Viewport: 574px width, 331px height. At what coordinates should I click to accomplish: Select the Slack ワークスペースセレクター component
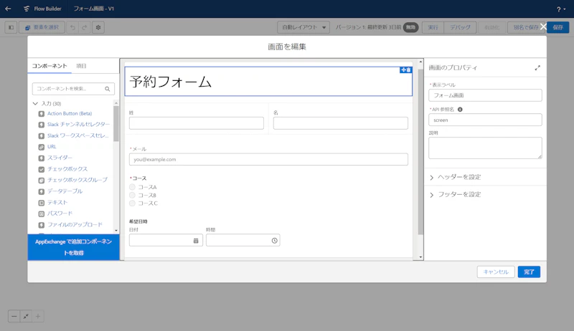(74, 135)
